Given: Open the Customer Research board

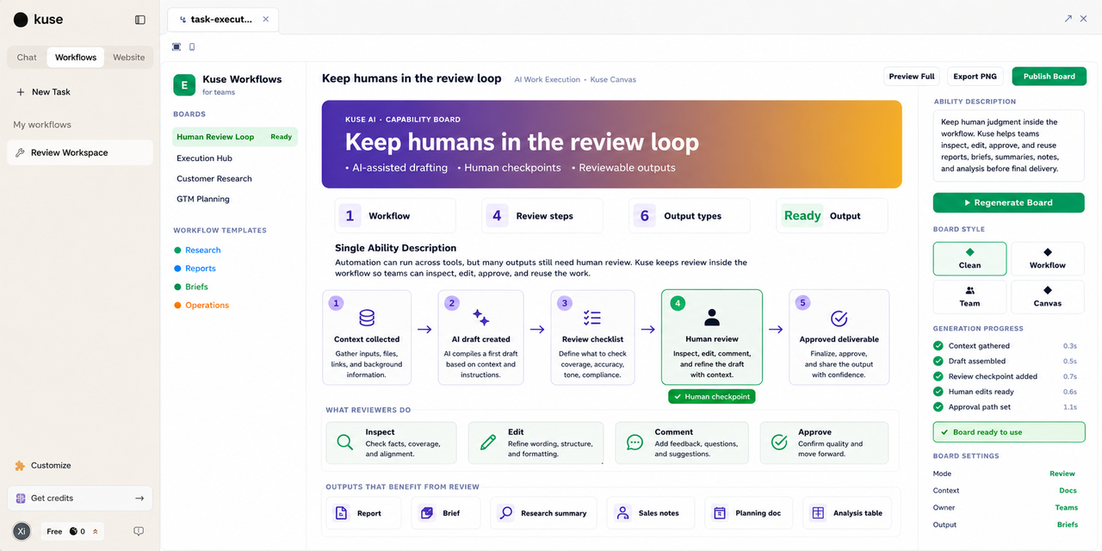Looking at the screenshot, I should tap(214, 179).
